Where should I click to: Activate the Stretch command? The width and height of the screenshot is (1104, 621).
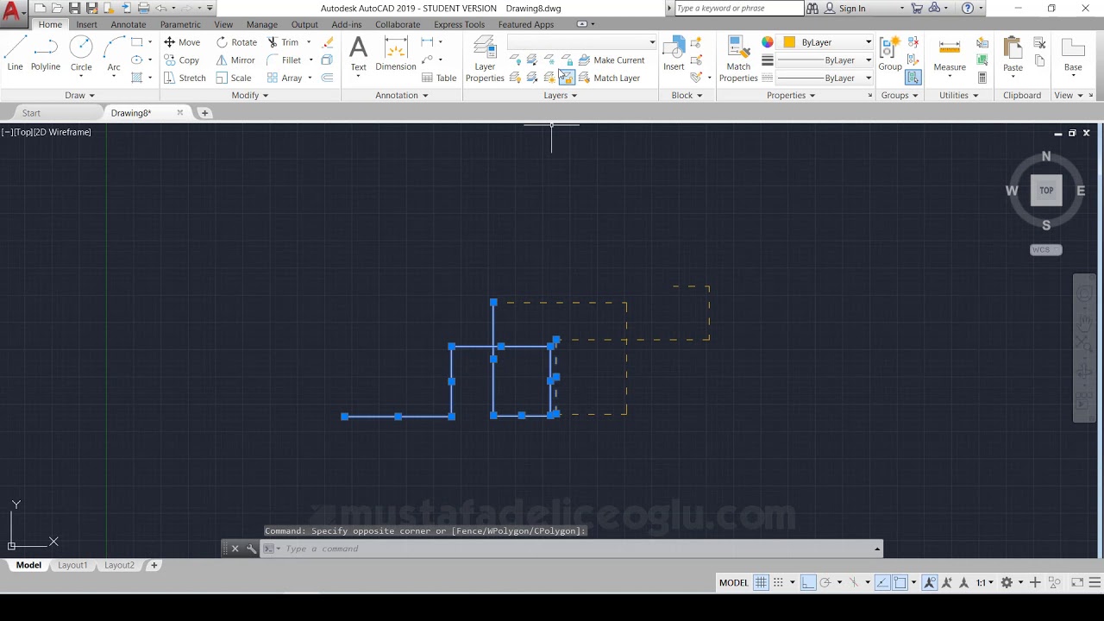(x=185, y=78)
